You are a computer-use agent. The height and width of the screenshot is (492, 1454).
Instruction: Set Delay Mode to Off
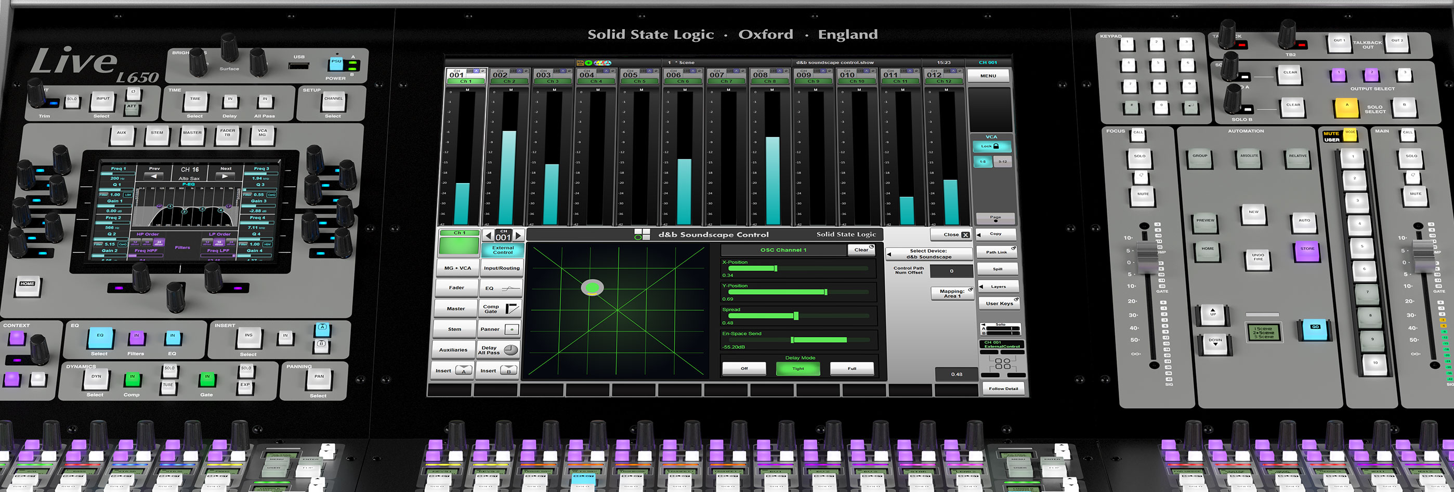click(x=744, y=368)
